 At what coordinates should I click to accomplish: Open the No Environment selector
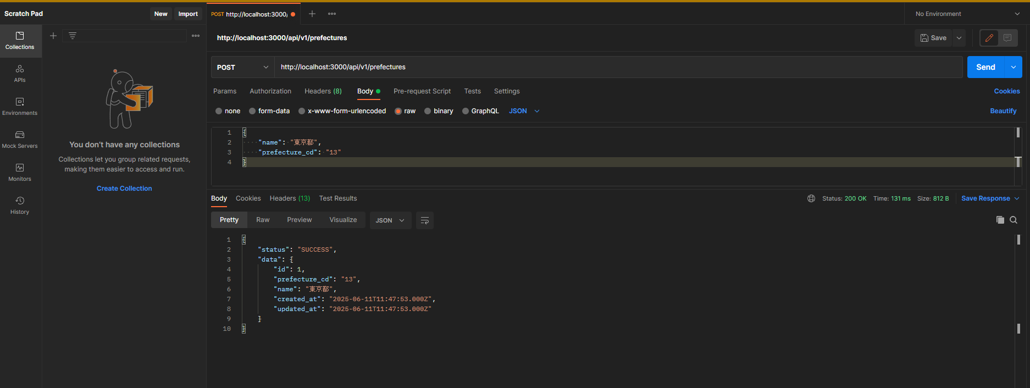click(x=967, y=14)
